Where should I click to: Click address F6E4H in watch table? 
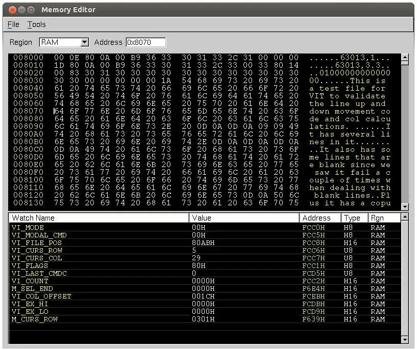(313, 289)
